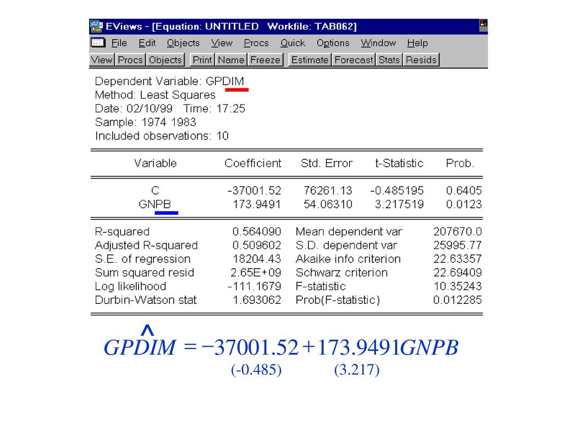Click the Mean dependent var value 207670.0

coord(458,231)
